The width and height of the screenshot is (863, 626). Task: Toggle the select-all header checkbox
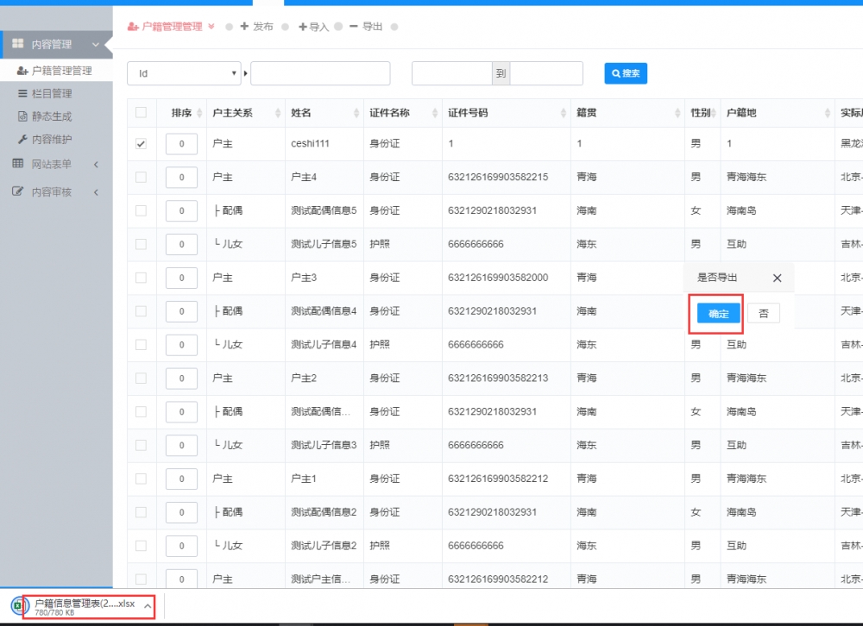(141, 113)
